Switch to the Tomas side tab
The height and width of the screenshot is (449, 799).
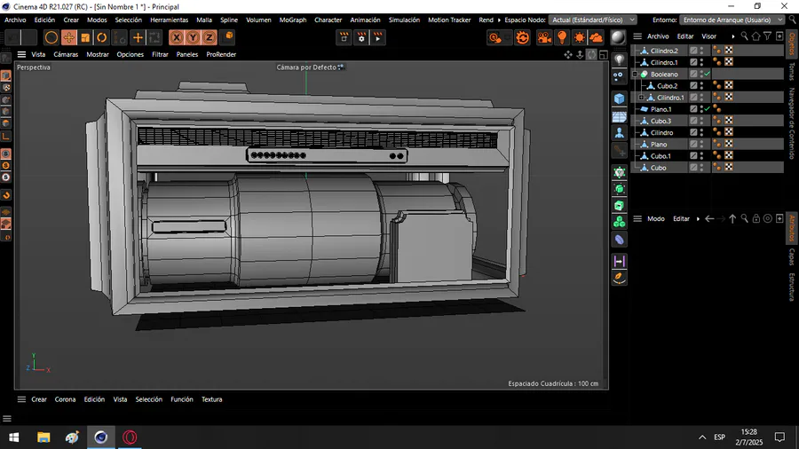pyautogui.click(x=791, y=72)
